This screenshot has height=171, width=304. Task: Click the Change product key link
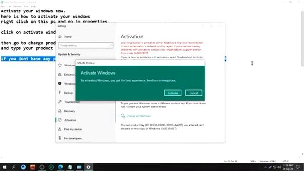pos(138,116)
